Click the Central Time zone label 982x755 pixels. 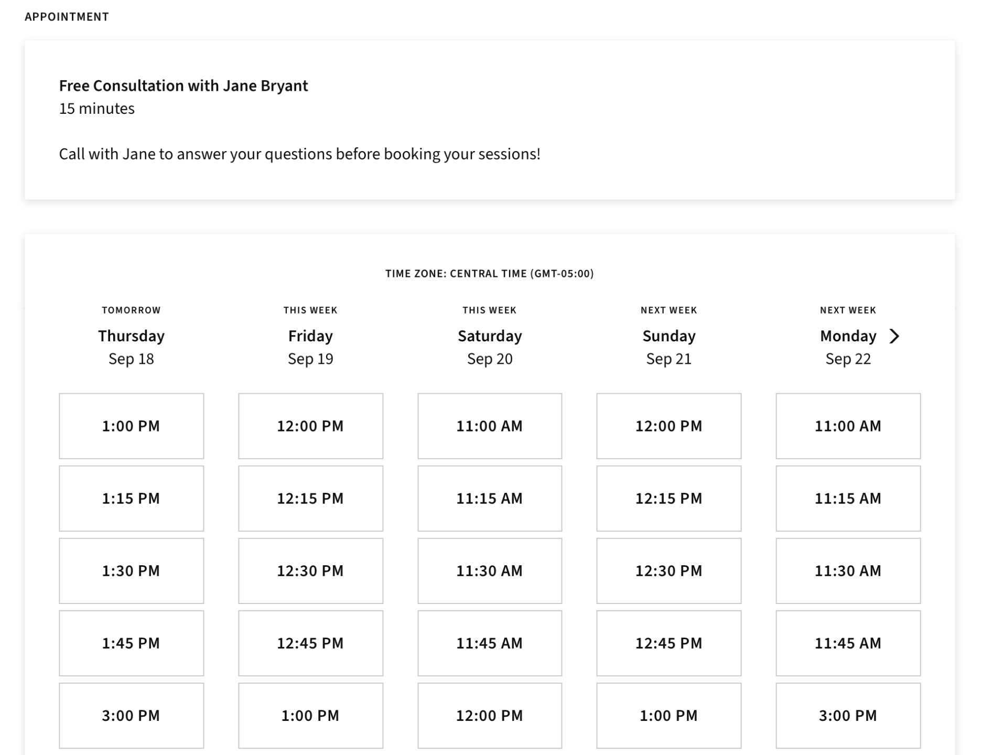coord(489,274)
